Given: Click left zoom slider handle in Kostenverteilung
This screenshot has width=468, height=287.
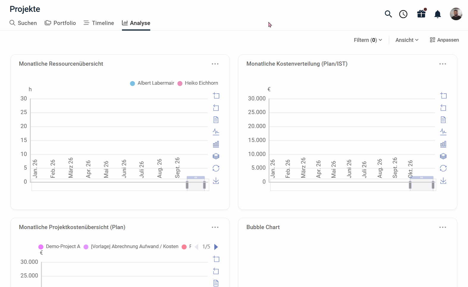Looking at the screenshot, I should pyautogui.click(x=410, y=185).
